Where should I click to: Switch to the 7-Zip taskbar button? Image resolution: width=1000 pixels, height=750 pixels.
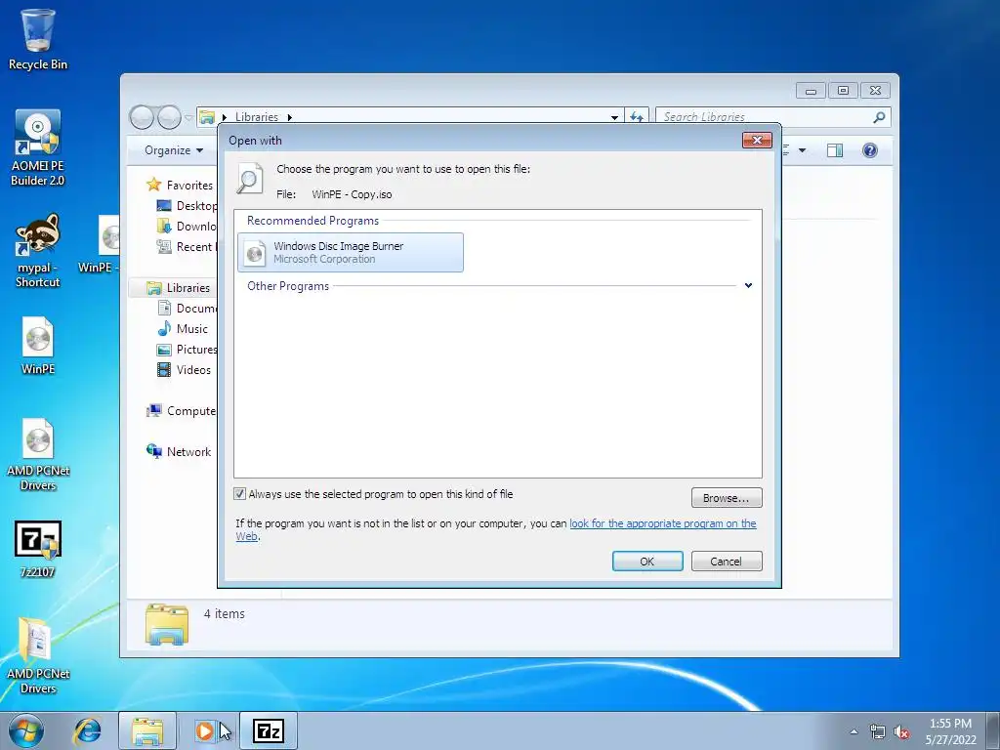pyautogui.click(x=269, y=730)
